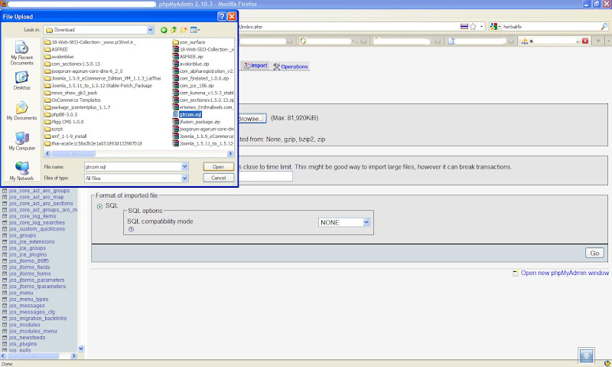
Task: Select the SQL format radio button
Action: pos(99,206)
